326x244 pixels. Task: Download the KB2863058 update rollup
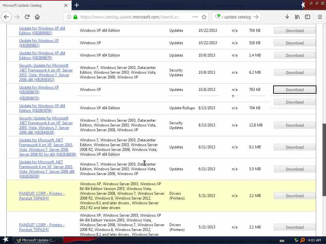[x=294, y=102]
